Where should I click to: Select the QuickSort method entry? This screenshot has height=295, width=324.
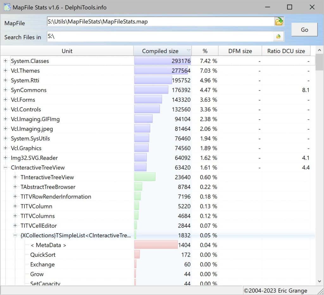tap(158, 255)
